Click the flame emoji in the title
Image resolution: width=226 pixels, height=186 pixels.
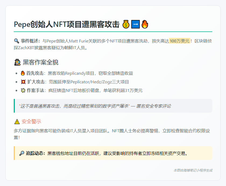tap(145, 24)
